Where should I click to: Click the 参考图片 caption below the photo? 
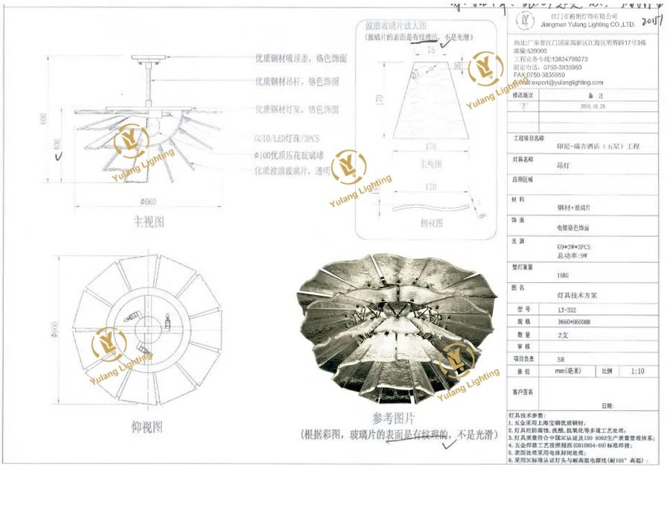click(393, 419)
